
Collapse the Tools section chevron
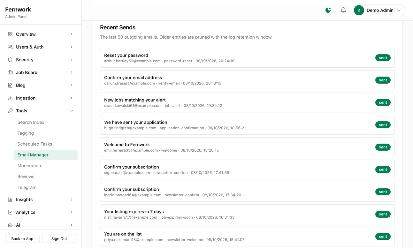[x=72, y=111]
